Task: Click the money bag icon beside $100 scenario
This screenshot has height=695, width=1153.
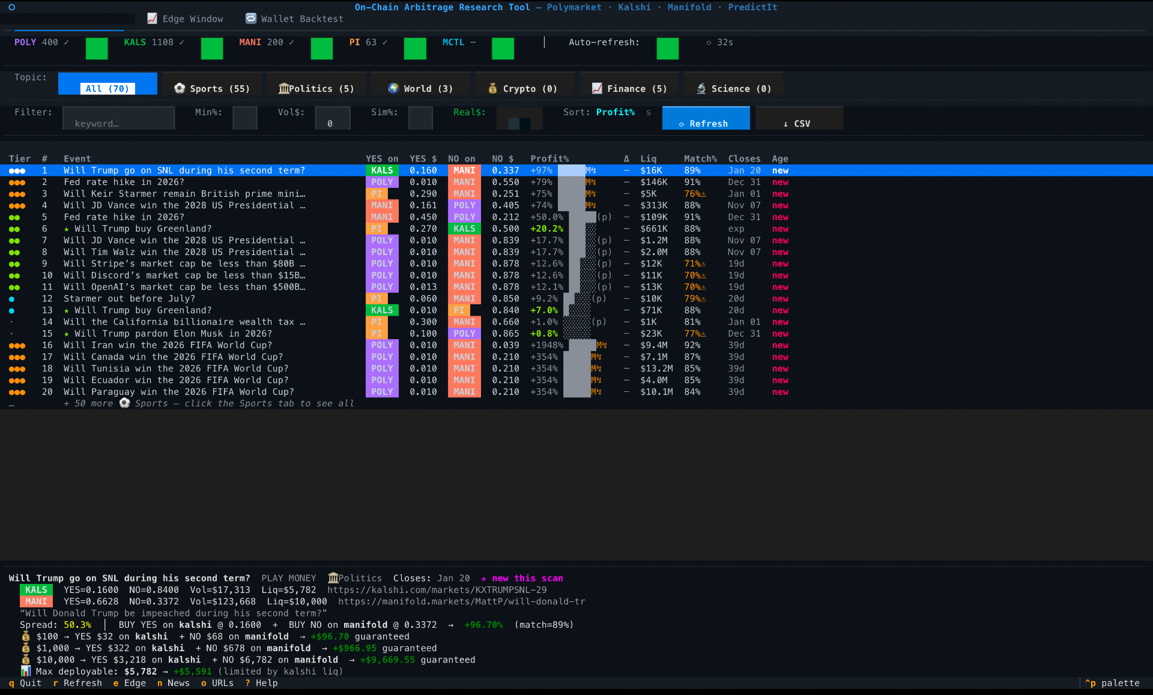Action: (25, 636)
